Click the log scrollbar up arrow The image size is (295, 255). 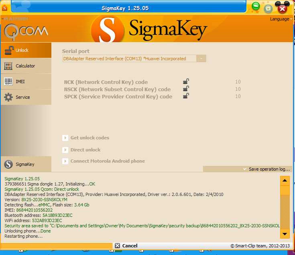(x=285, y=180)
